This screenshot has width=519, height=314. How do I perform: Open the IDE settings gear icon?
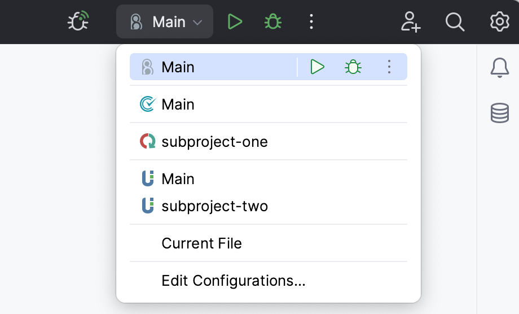pos(499,22)
